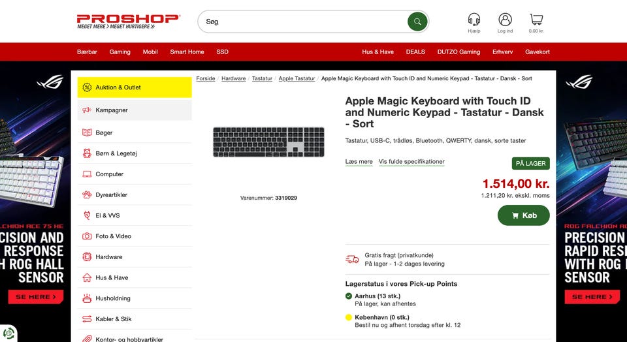
Task: Open Bærbar in the red navigation bar
Action: [87, 52]
